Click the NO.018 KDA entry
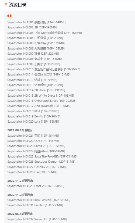 tap(33, 111)
